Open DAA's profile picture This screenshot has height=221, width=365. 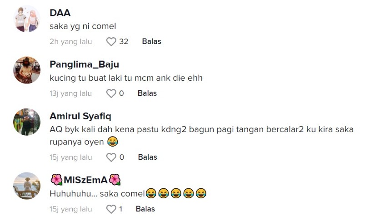[27, 19]
